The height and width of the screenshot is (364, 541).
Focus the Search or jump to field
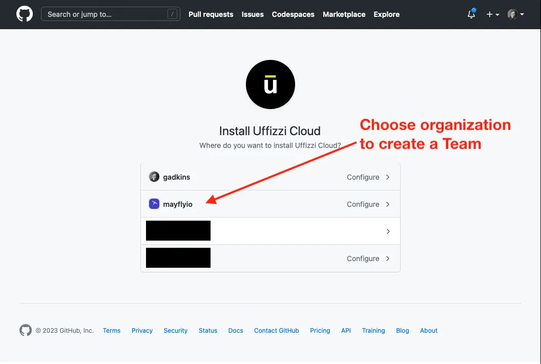coord(105,14)
